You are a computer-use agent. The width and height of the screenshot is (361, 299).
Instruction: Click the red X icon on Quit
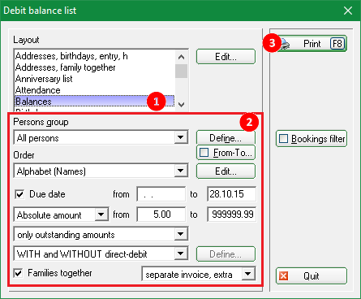coord(284,276)
